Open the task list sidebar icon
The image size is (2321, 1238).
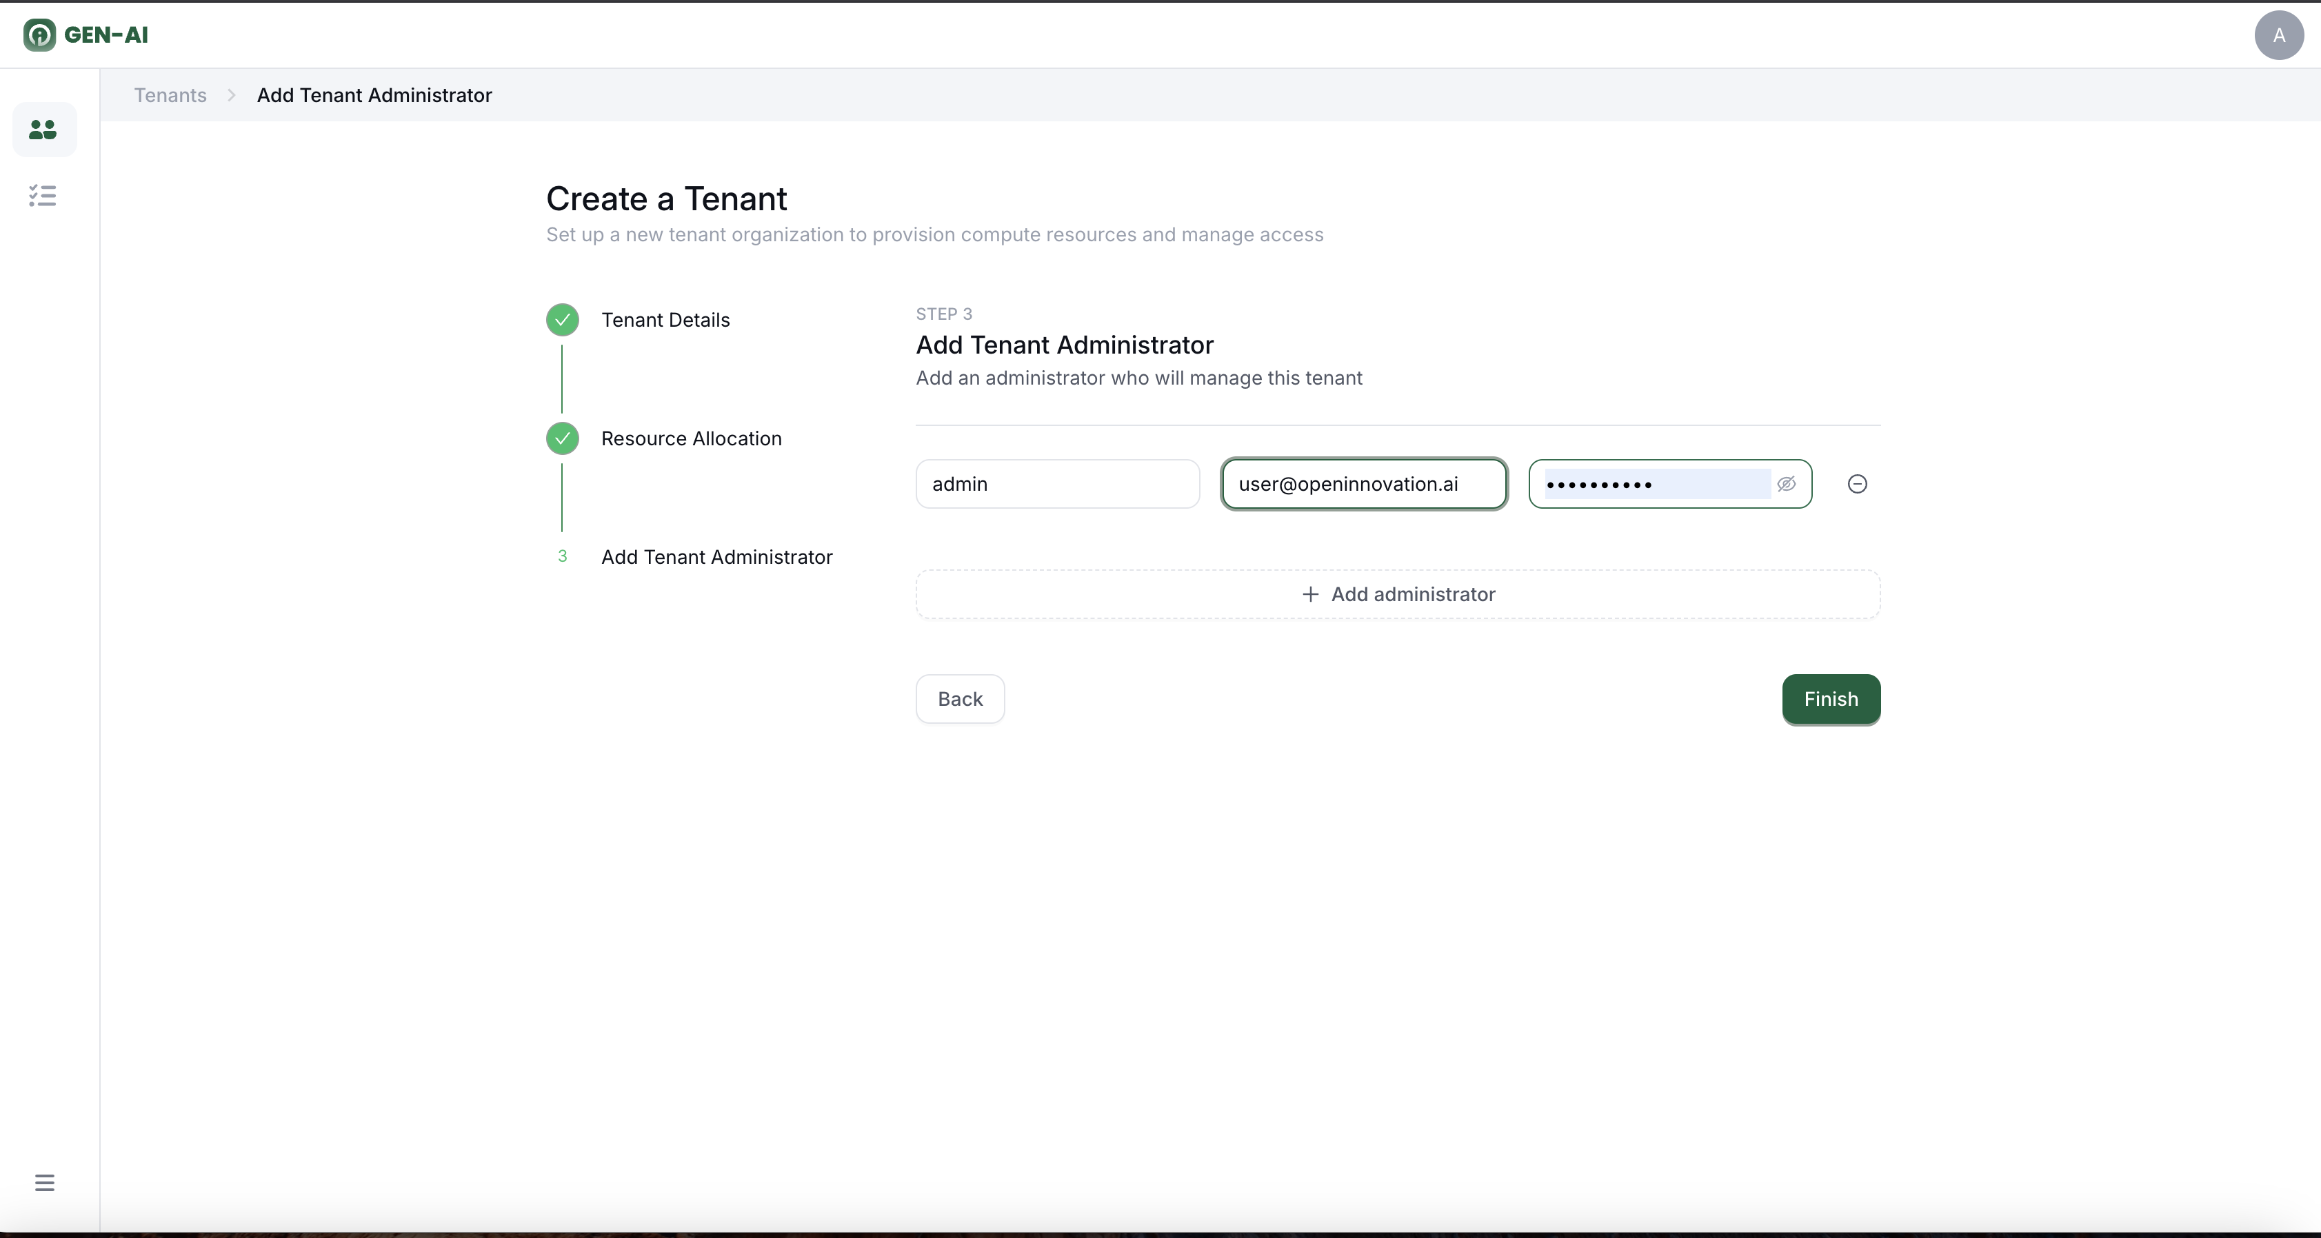tap(42, 196)
